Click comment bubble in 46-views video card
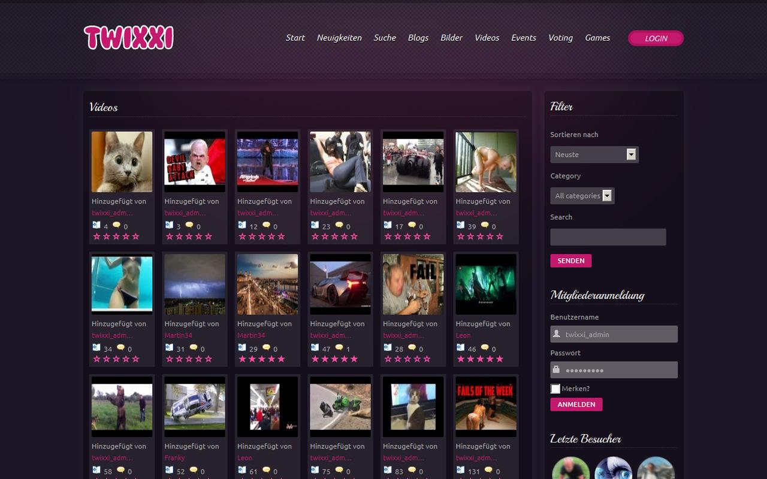 pyautogui.click(x=484, y=347)
